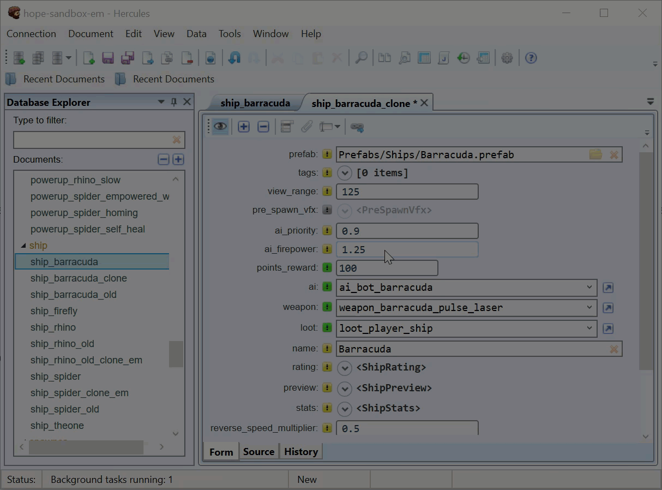662x490 pixels.
Task: Switch to the Source tab
Action: 258,452
